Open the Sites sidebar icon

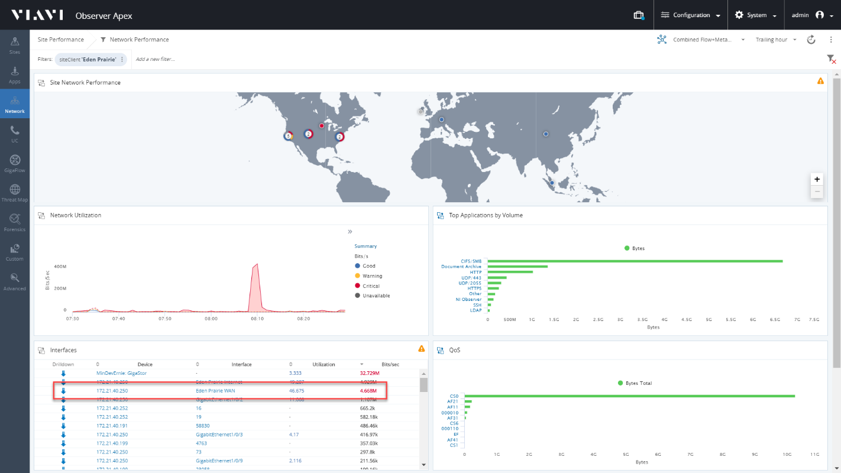coord(15,44)
